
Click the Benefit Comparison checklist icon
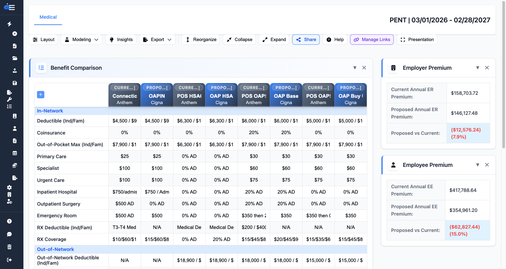(x=41, y=67)
